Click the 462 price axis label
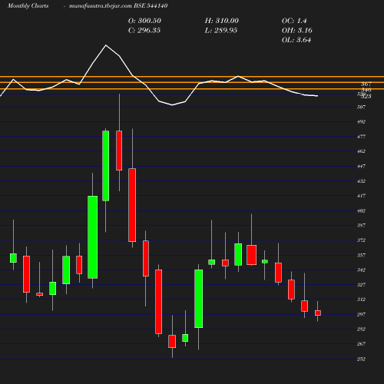The image size is (384, 384). pyautogui.click(x=361, y=151)
